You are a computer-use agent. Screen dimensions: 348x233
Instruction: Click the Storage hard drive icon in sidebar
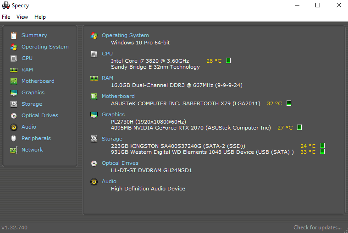(x=14, y=104)
